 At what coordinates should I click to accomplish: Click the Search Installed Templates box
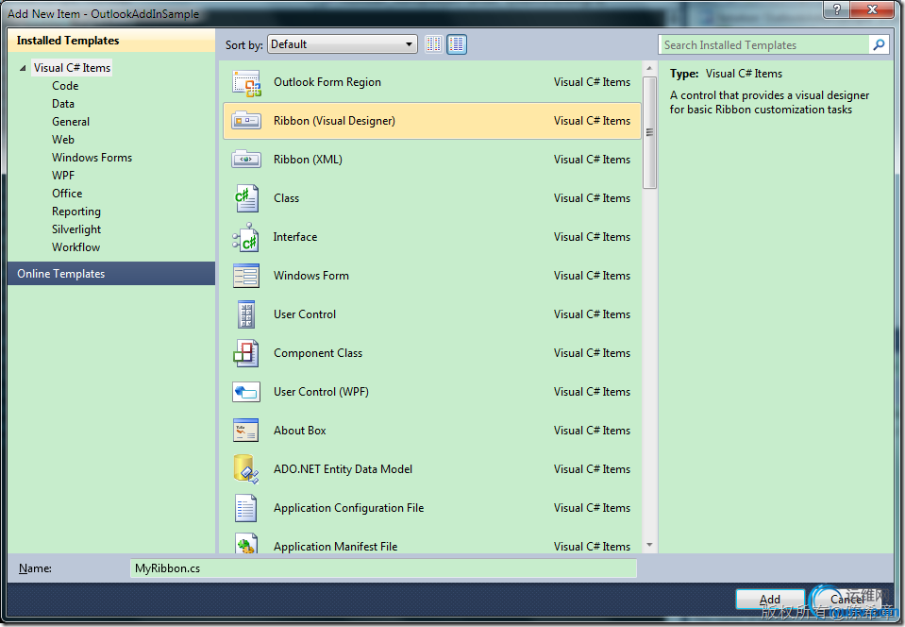click(x=763, y=45)
